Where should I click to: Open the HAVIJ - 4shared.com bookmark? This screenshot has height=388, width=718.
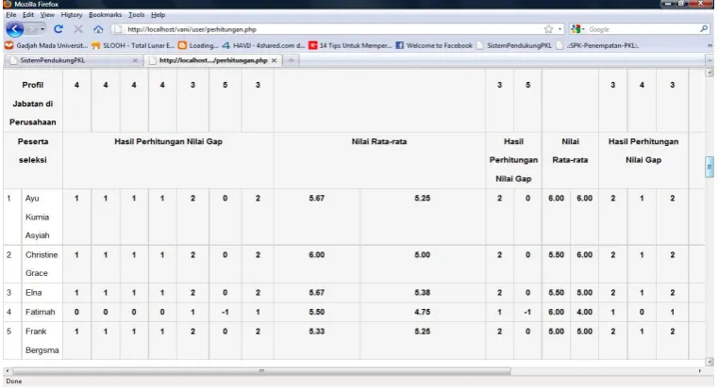pos(263,45)
